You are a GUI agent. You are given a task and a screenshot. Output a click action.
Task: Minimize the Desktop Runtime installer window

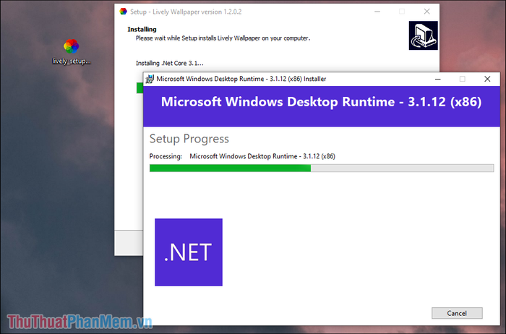point(438,79)
